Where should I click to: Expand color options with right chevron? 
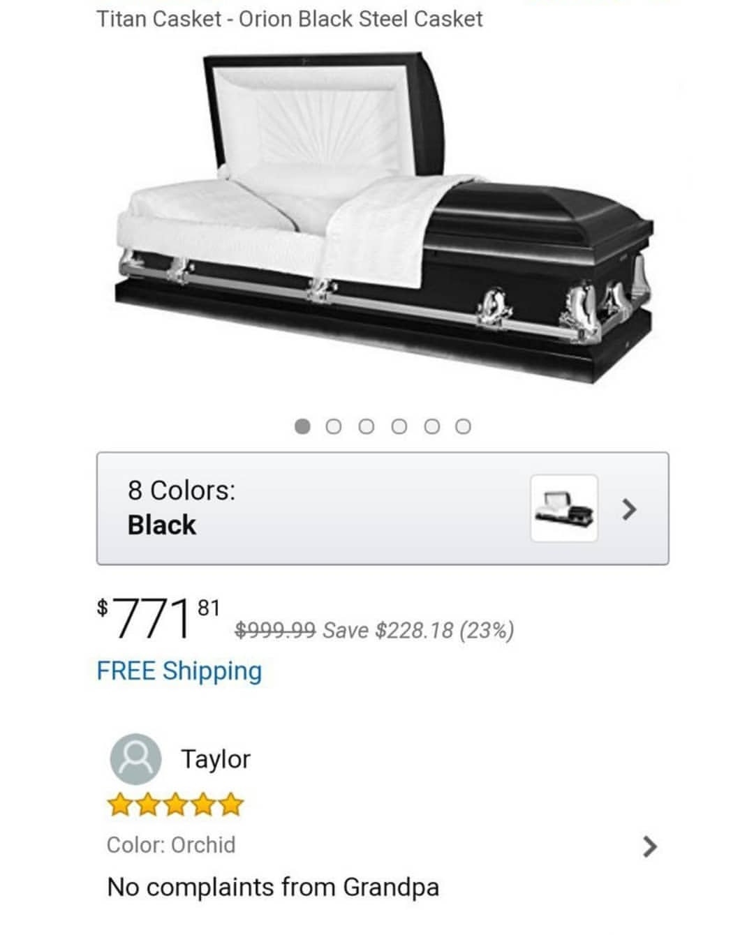coord(629,509)
